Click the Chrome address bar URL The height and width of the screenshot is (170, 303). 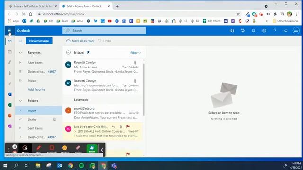pos(63,14)
